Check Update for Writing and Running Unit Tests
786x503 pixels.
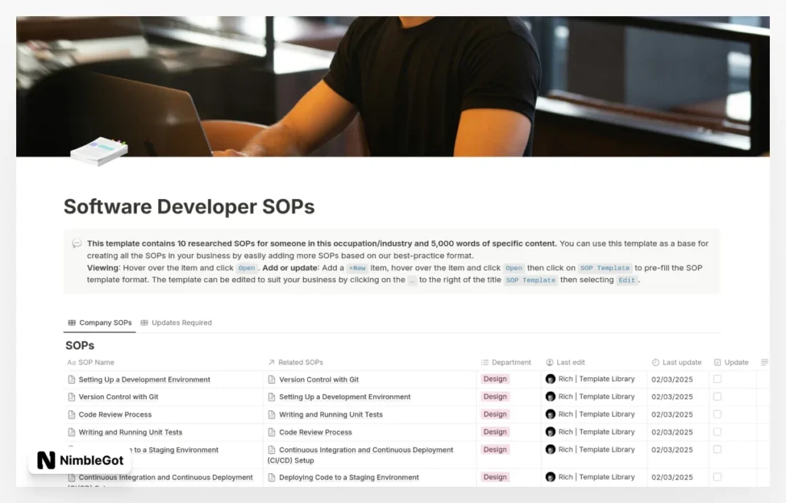717,432
